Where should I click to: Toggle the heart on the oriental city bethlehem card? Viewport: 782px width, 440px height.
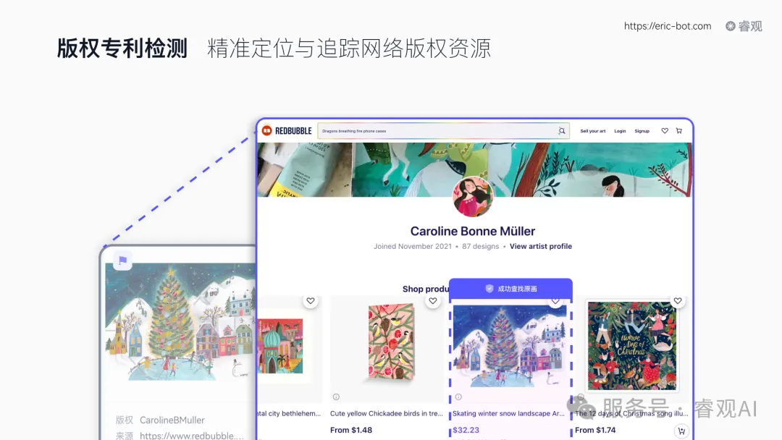coord(310,300)
